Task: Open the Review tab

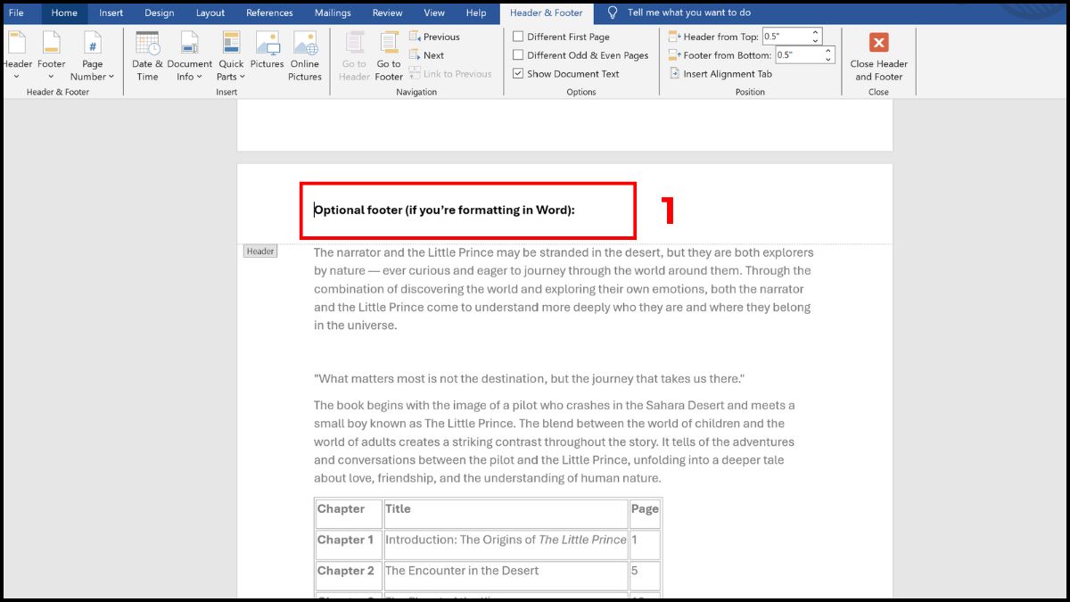Action: coord(387,12)
